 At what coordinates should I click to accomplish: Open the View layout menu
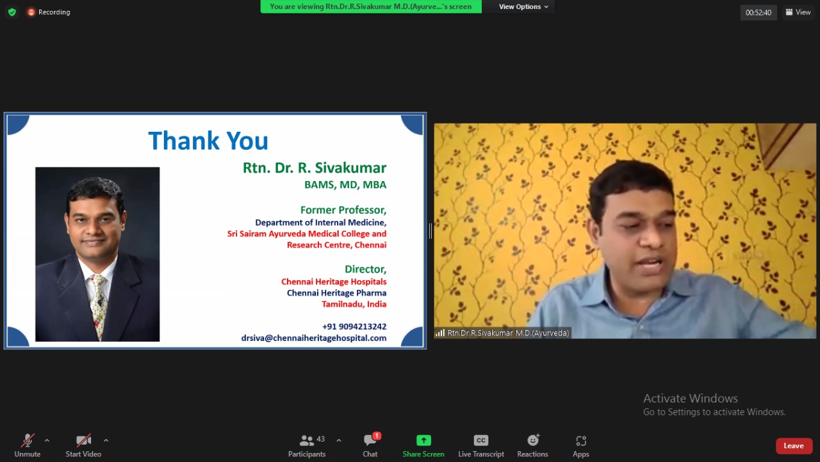tap(798, 12)
